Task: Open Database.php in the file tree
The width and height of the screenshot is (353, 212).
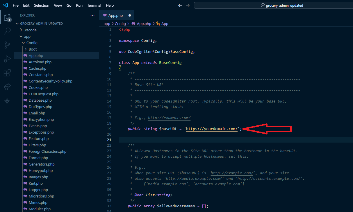Action: pyautogui.click(x=40, y=100)
